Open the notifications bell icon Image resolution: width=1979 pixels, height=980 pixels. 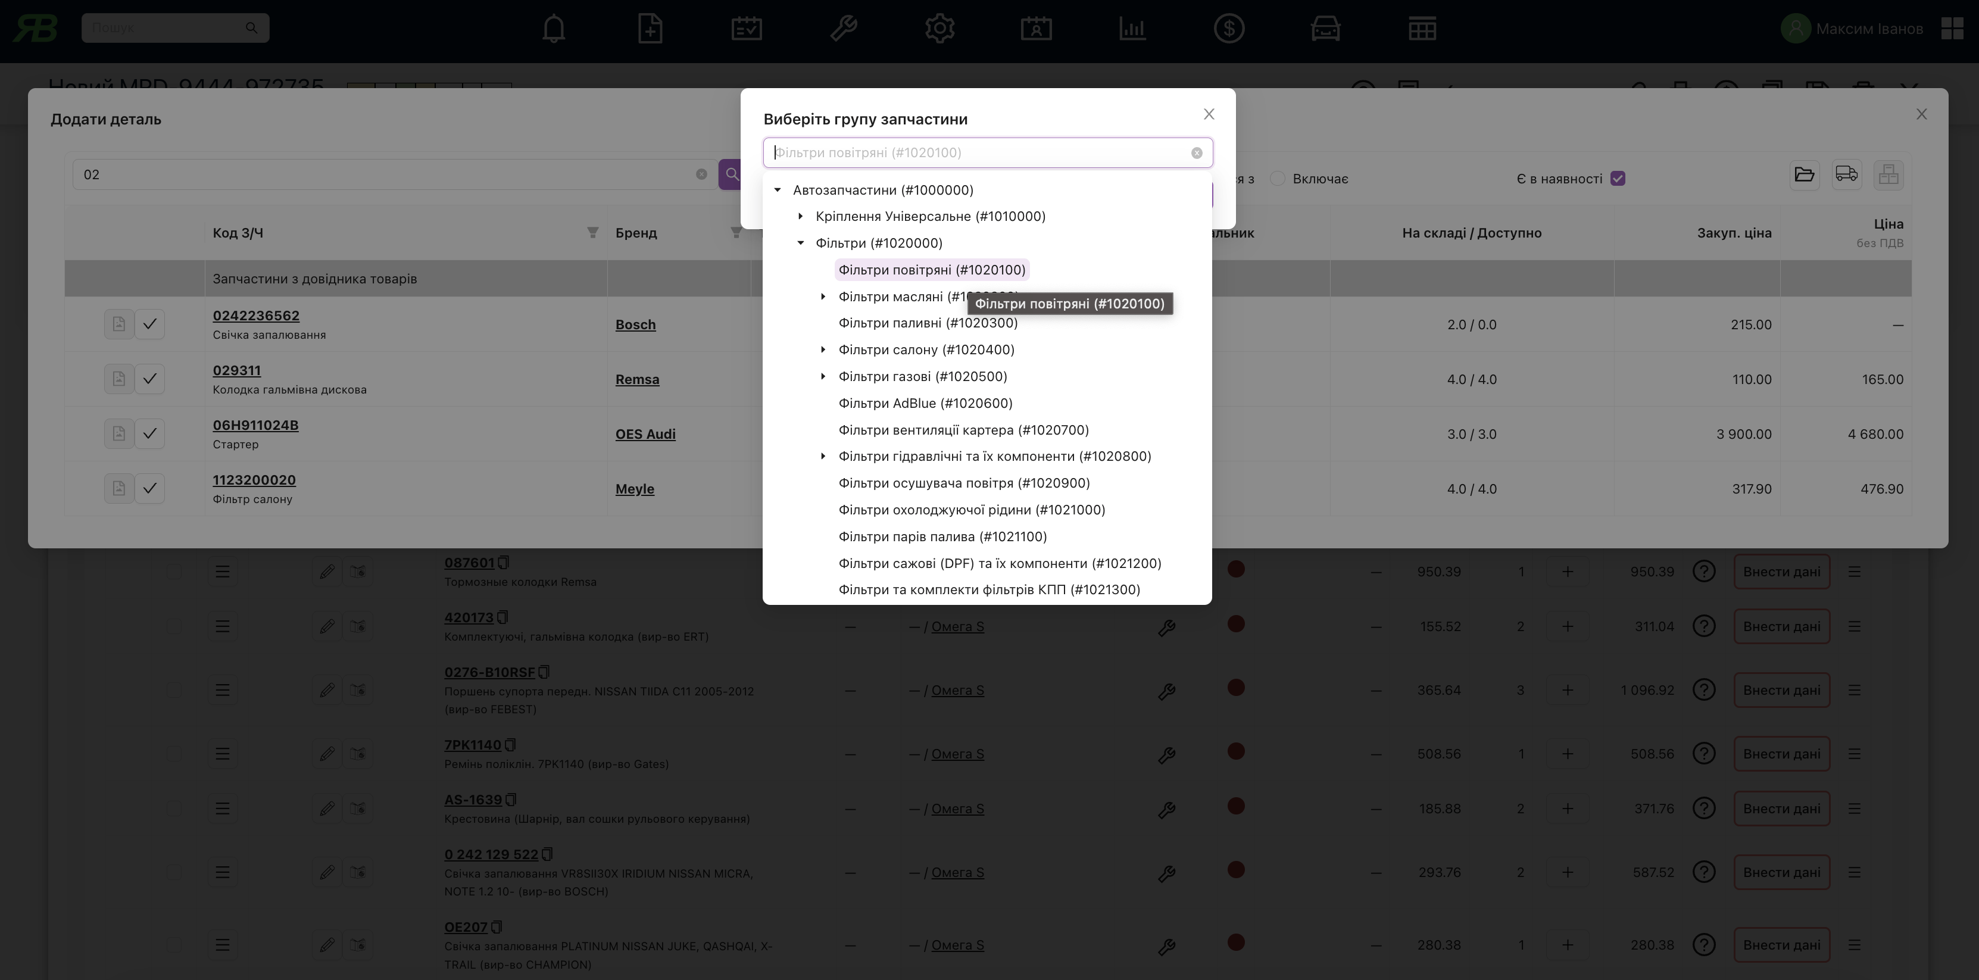pyautogui.click(x=553, y=29)
